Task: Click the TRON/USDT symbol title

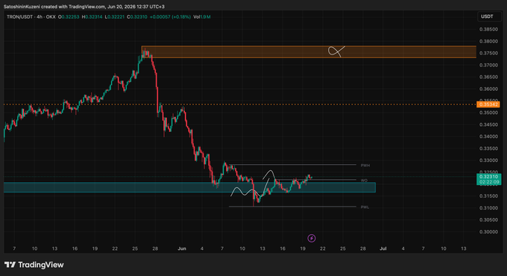Action: pos(19,17)
